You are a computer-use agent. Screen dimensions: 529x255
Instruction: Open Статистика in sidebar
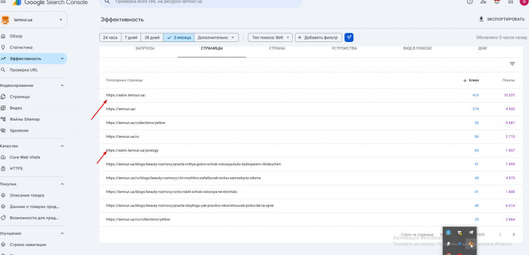[x=21, y=48]
